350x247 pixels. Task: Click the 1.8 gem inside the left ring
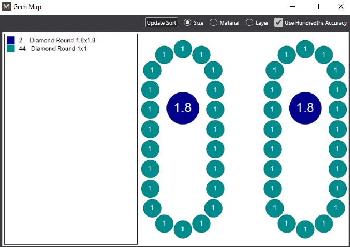(x=182, y=107)
